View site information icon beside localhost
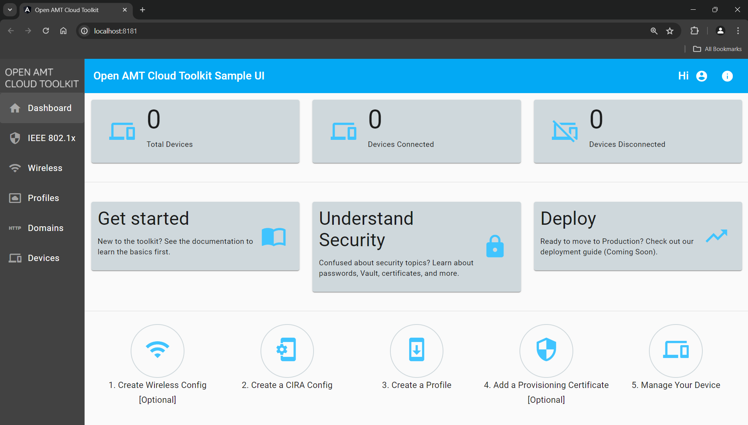748x425 pixels. point(84,31)
